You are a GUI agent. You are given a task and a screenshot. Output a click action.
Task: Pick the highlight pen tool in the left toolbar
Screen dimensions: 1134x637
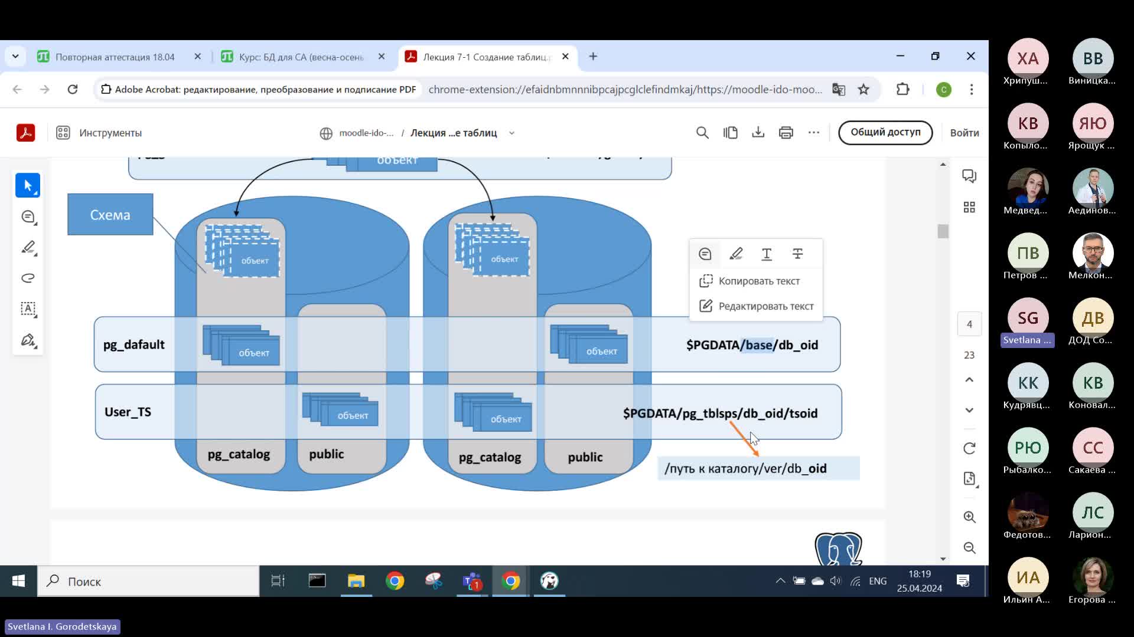click(28, 248)
